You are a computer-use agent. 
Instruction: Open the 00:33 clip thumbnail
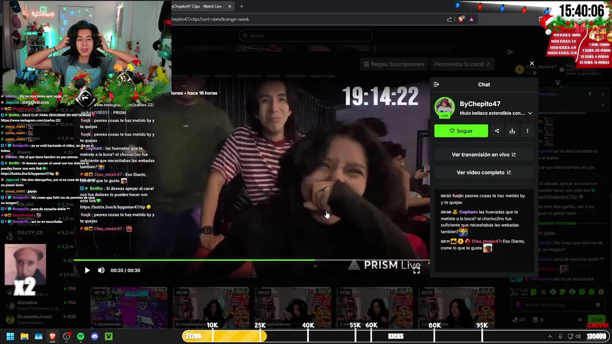293,307
